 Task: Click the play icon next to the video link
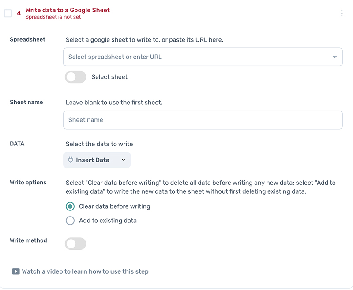[16, 271]
